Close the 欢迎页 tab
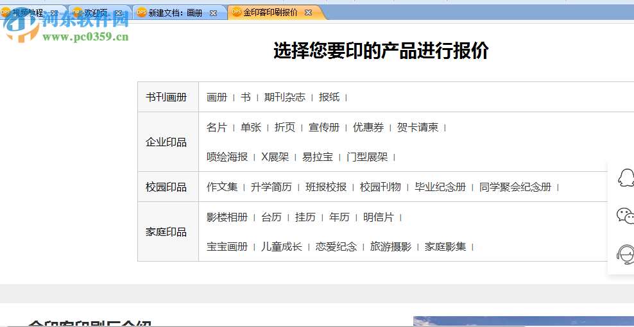Viewport: 634px width, 327px height. pos(119,13)
